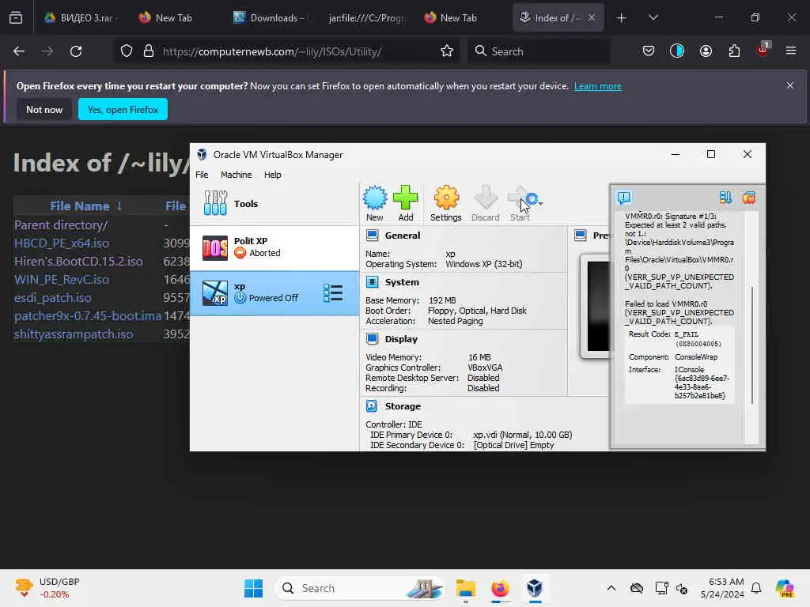This screenshot has height=607, width=810.
Task: Expand the Start button dropdown arrow
Action: click(540, 203)
